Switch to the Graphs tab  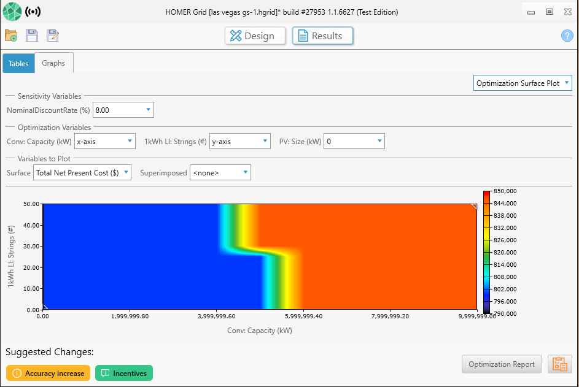coord(54,63)
